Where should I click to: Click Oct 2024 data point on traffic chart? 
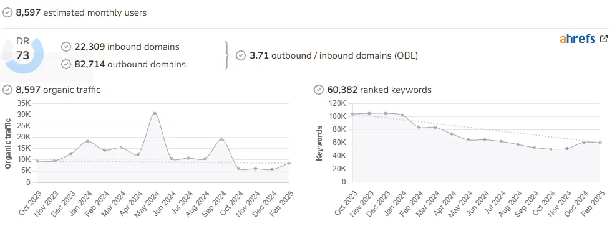click(x=238, y=168)
